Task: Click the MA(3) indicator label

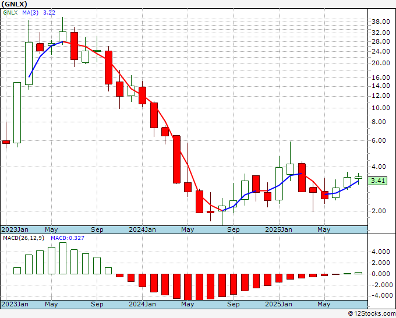Action: coord(30,13)
